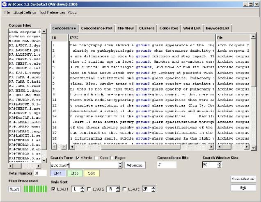
Task: Click the search term input field
Action: [x=83, y=165]
